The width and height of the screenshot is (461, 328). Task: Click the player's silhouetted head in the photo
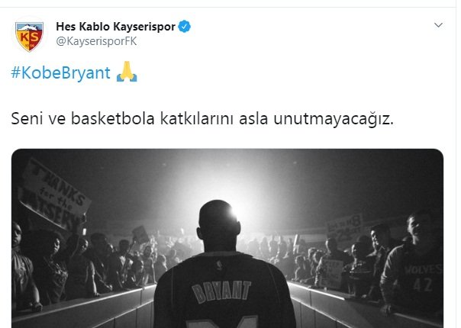pos(219,222)
